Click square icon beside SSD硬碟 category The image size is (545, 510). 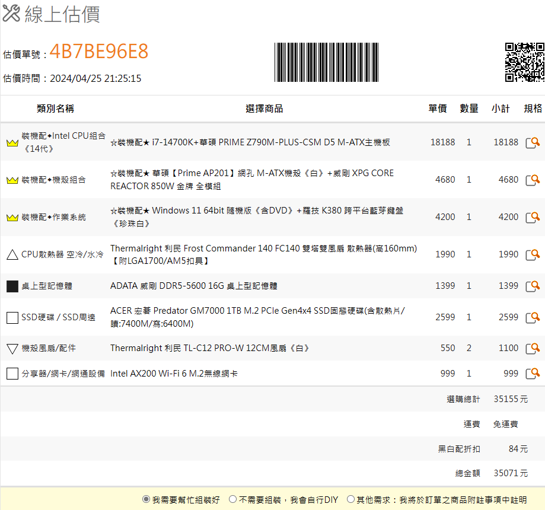[x=12, y=317]
